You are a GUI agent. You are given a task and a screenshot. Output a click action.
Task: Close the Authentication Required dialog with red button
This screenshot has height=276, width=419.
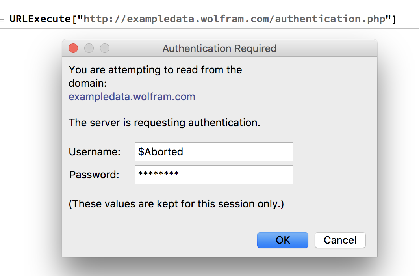click(x=73, y=48)
